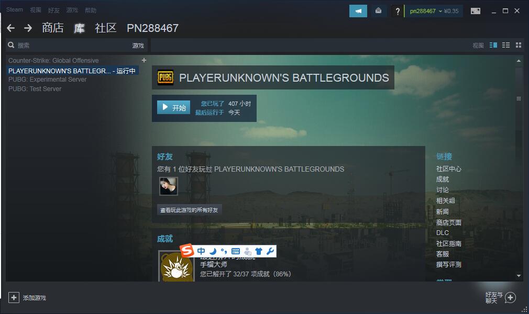Click Sogou user account icon
Image resolution: width=529 pixels, height=314 pixels.
pos(248,251)
